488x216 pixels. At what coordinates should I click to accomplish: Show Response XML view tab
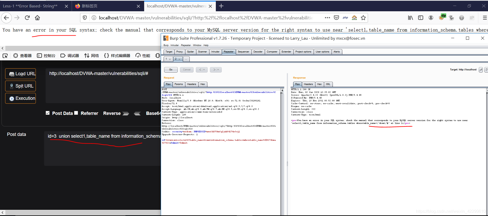pos(328,84)
